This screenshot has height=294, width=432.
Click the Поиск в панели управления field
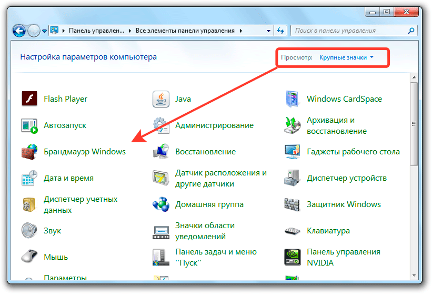pyautogui.click(x=354, y=31)
